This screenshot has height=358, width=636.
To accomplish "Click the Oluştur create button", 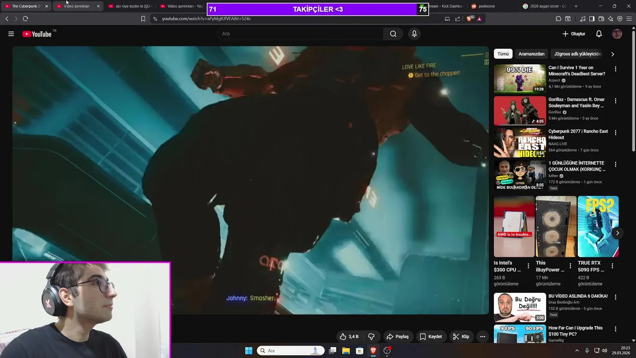I will [574, 34].
